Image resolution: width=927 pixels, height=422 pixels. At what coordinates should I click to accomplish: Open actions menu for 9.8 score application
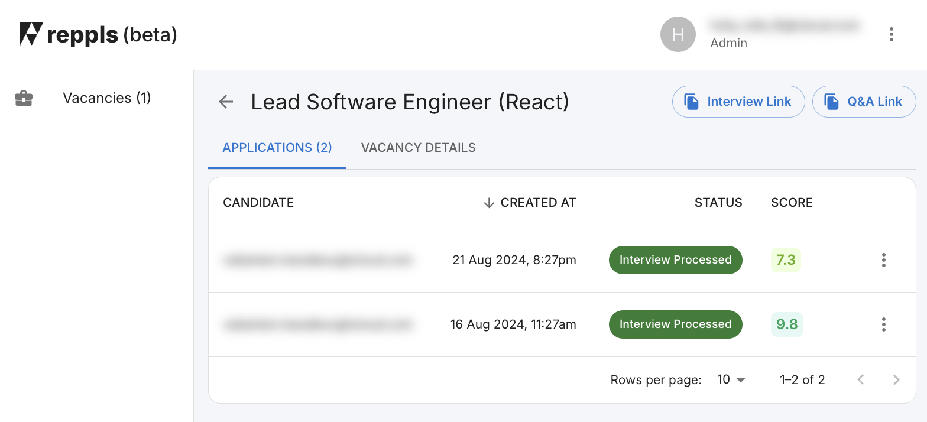click(x=883, y=324)
